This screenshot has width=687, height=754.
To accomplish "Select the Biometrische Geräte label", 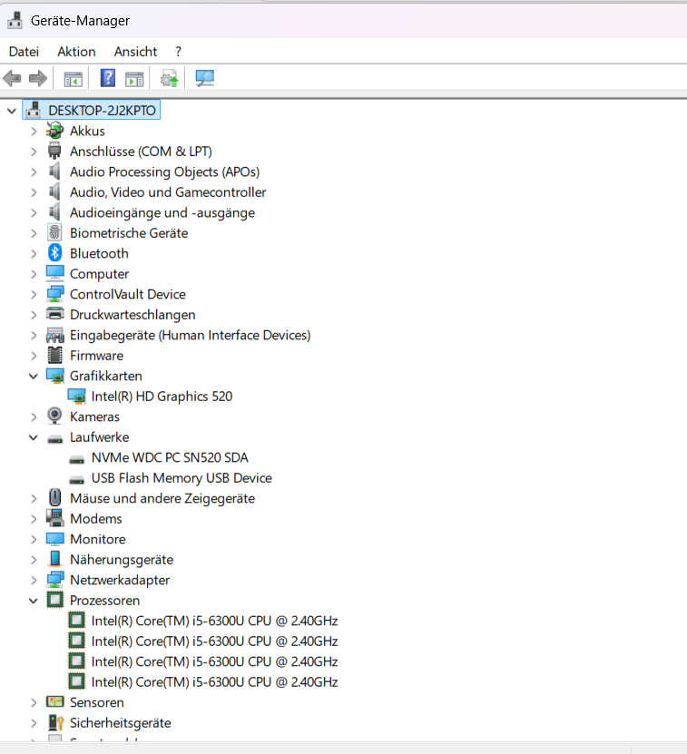I will click(129, 233).
